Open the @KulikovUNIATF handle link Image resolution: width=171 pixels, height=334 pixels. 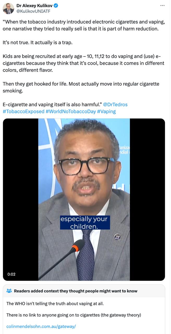(x=33, y=11)
